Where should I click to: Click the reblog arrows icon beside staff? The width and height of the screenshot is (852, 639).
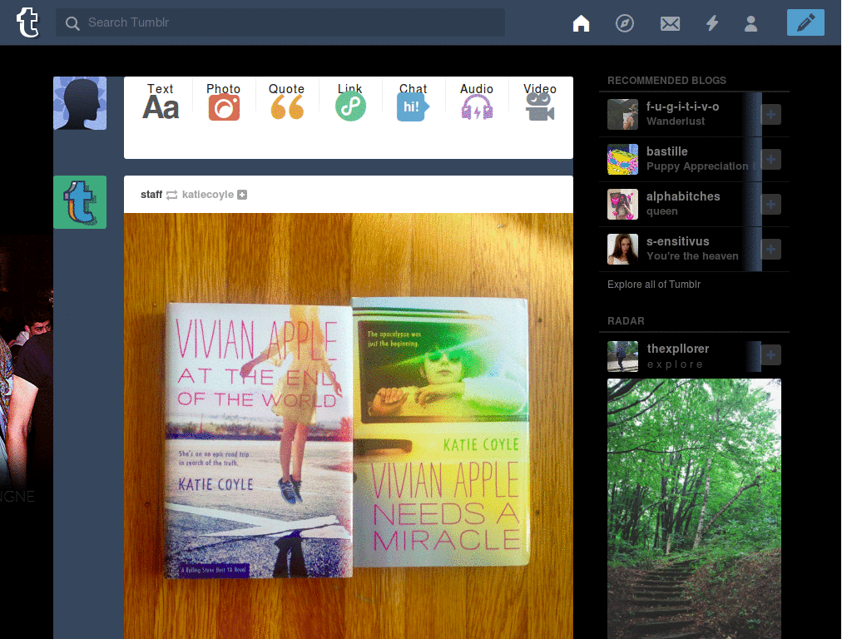pos(171,195)
